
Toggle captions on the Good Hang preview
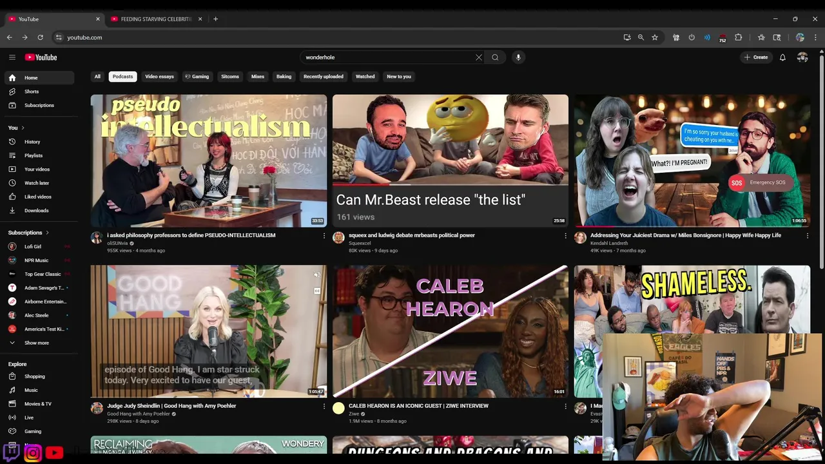[317, 291]
